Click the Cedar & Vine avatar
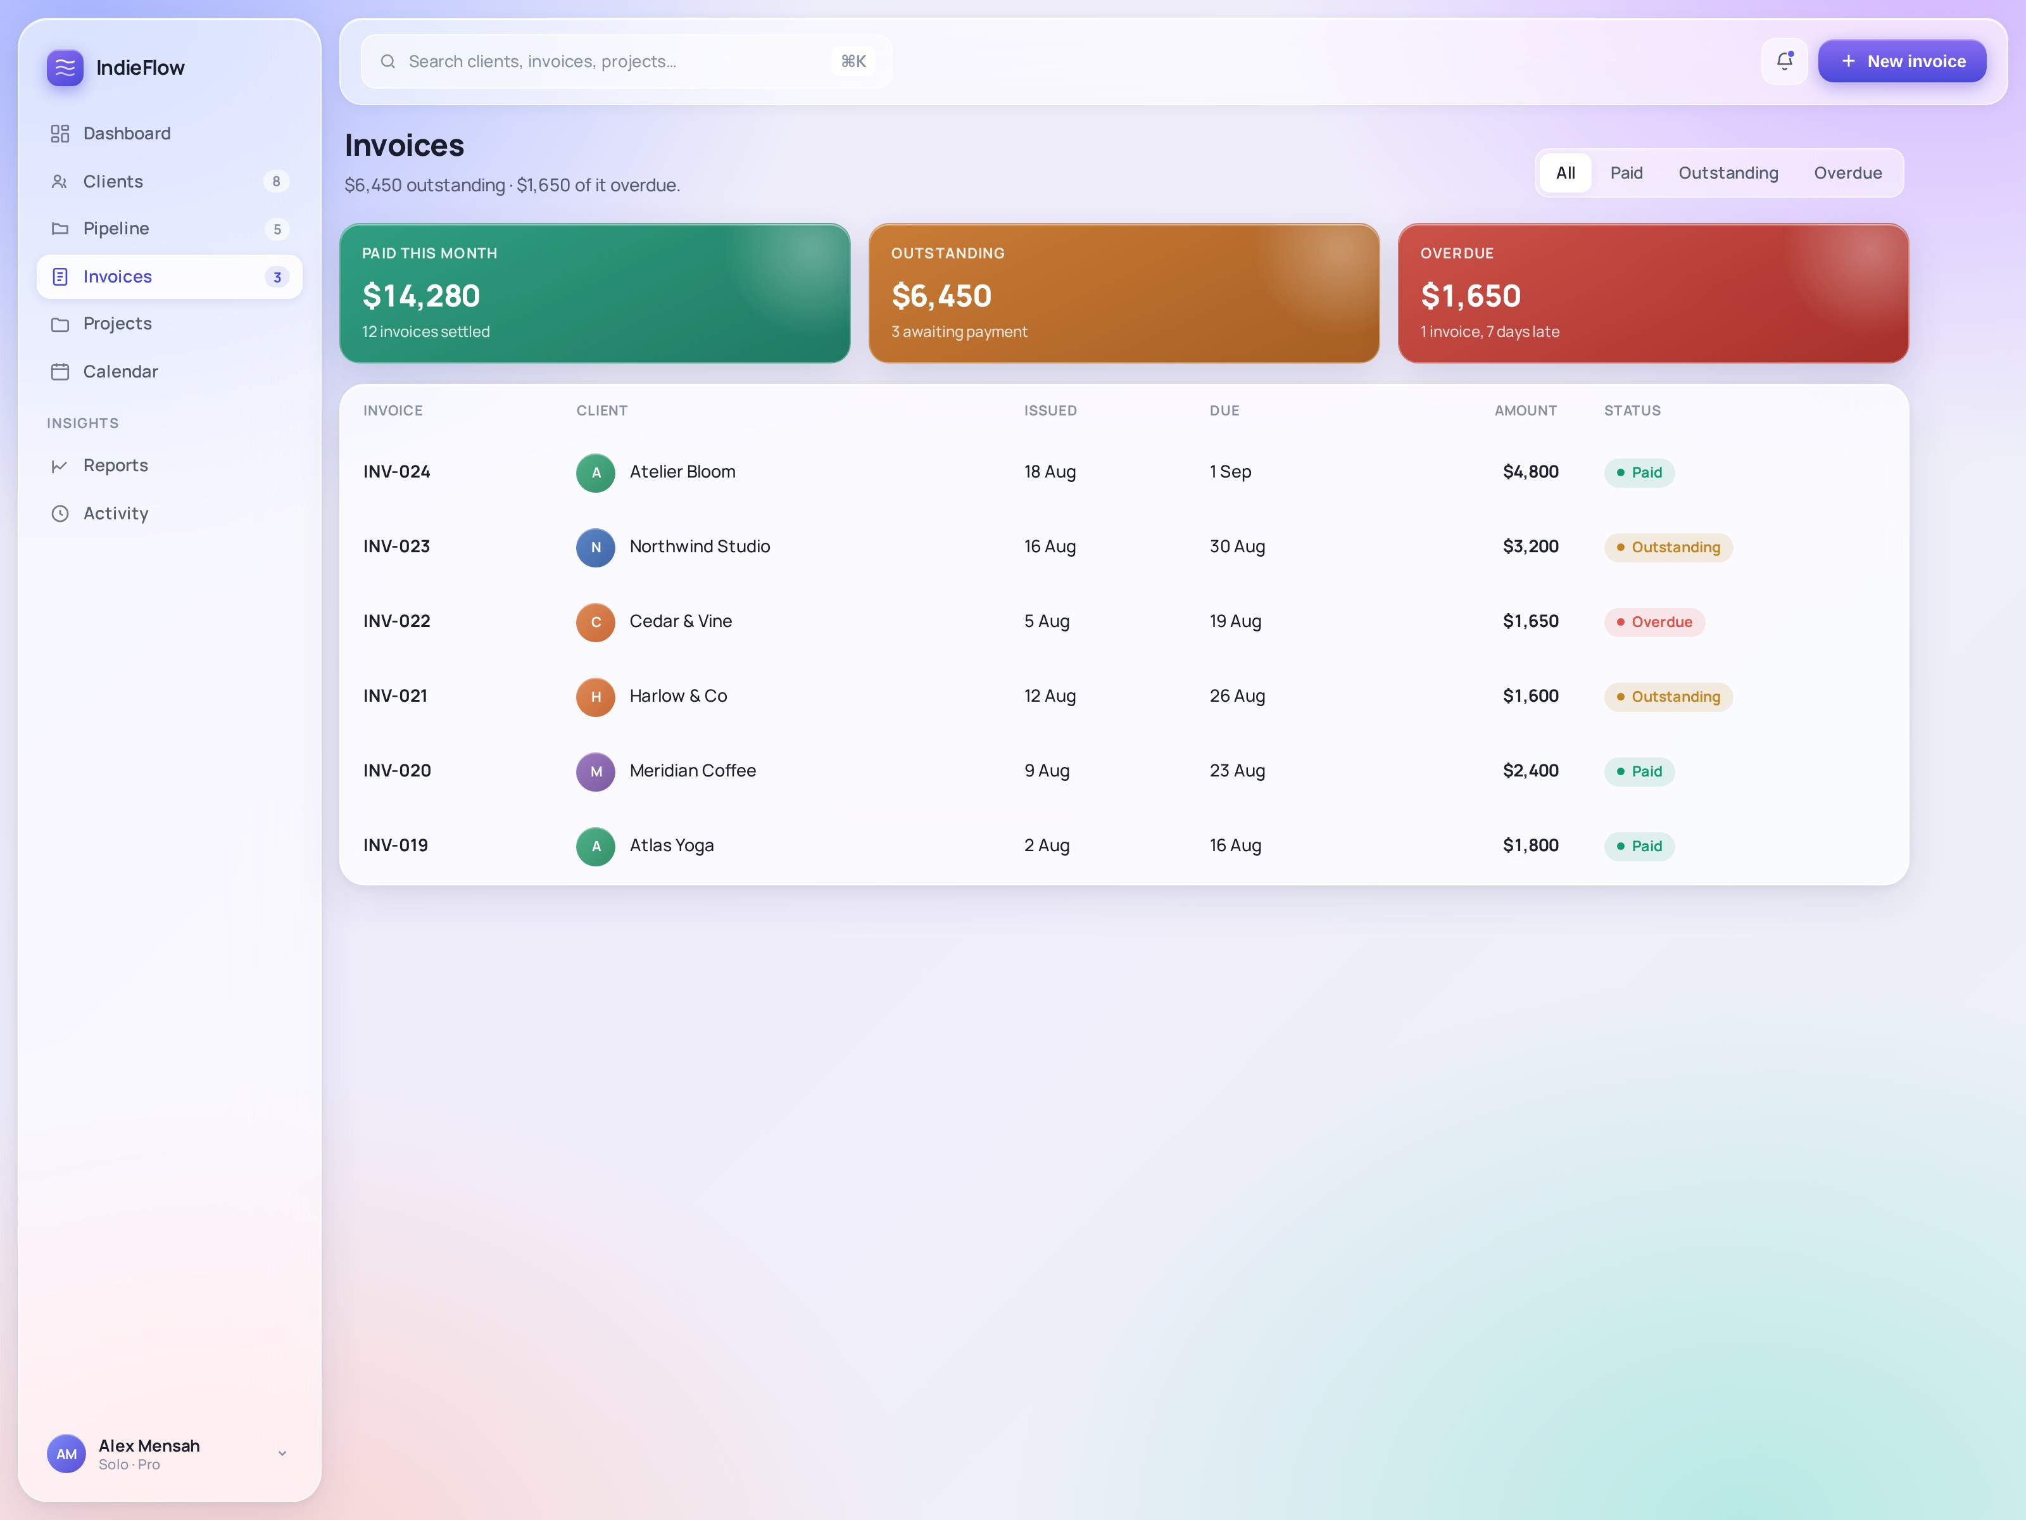The height and width of the screenshot is (1520, 2026). (595, 622)
